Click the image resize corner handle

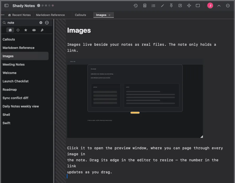click(202, 136)
